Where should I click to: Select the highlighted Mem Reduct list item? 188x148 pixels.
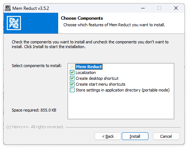pyautogui.click(x=89, y=67)
